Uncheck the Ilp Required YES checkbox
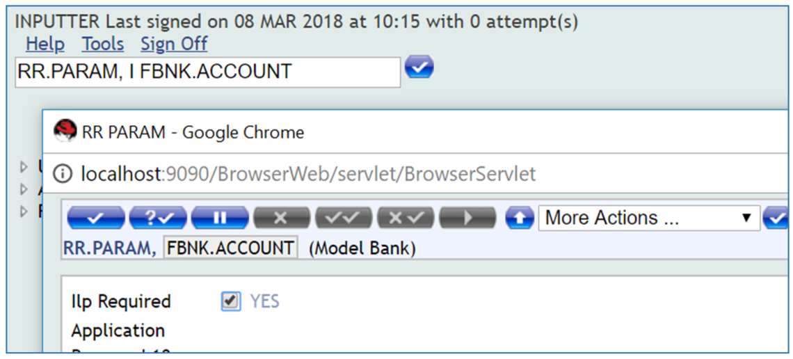Image resolution: width=793 pixels, height=359 pixels. point(231,301)
